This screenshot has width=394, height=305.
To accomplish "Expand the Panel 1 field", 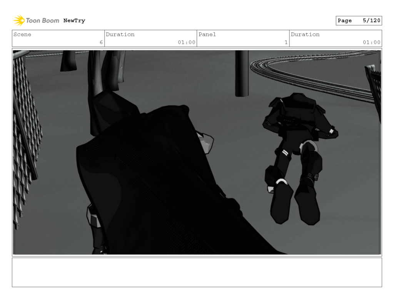I will 242,38.
